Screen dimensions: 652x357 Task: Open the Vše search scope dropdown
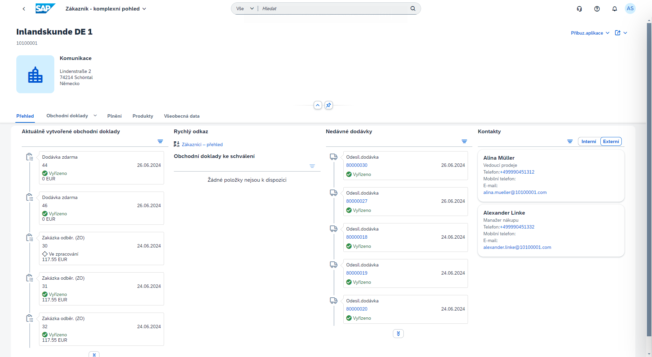click(x=245, y=8)
